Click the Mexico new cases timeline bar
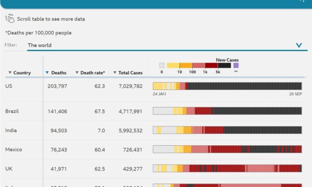Viewport: 312px width, 187px height. [227, 149]
